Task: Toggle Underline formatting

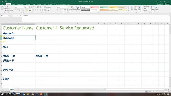Action: tap(19, 10)
